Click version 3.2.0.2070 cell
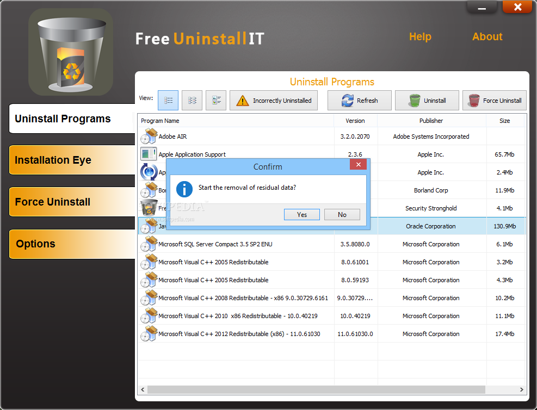Viewport: 537px width, 410px height. [355, 136]
